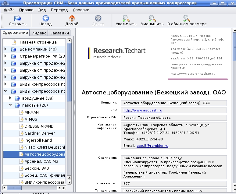Click page icon next to Борец, ОАО
Image resolution: width=236 pixels, height=194 pixels.
click(x=21, y=175)
